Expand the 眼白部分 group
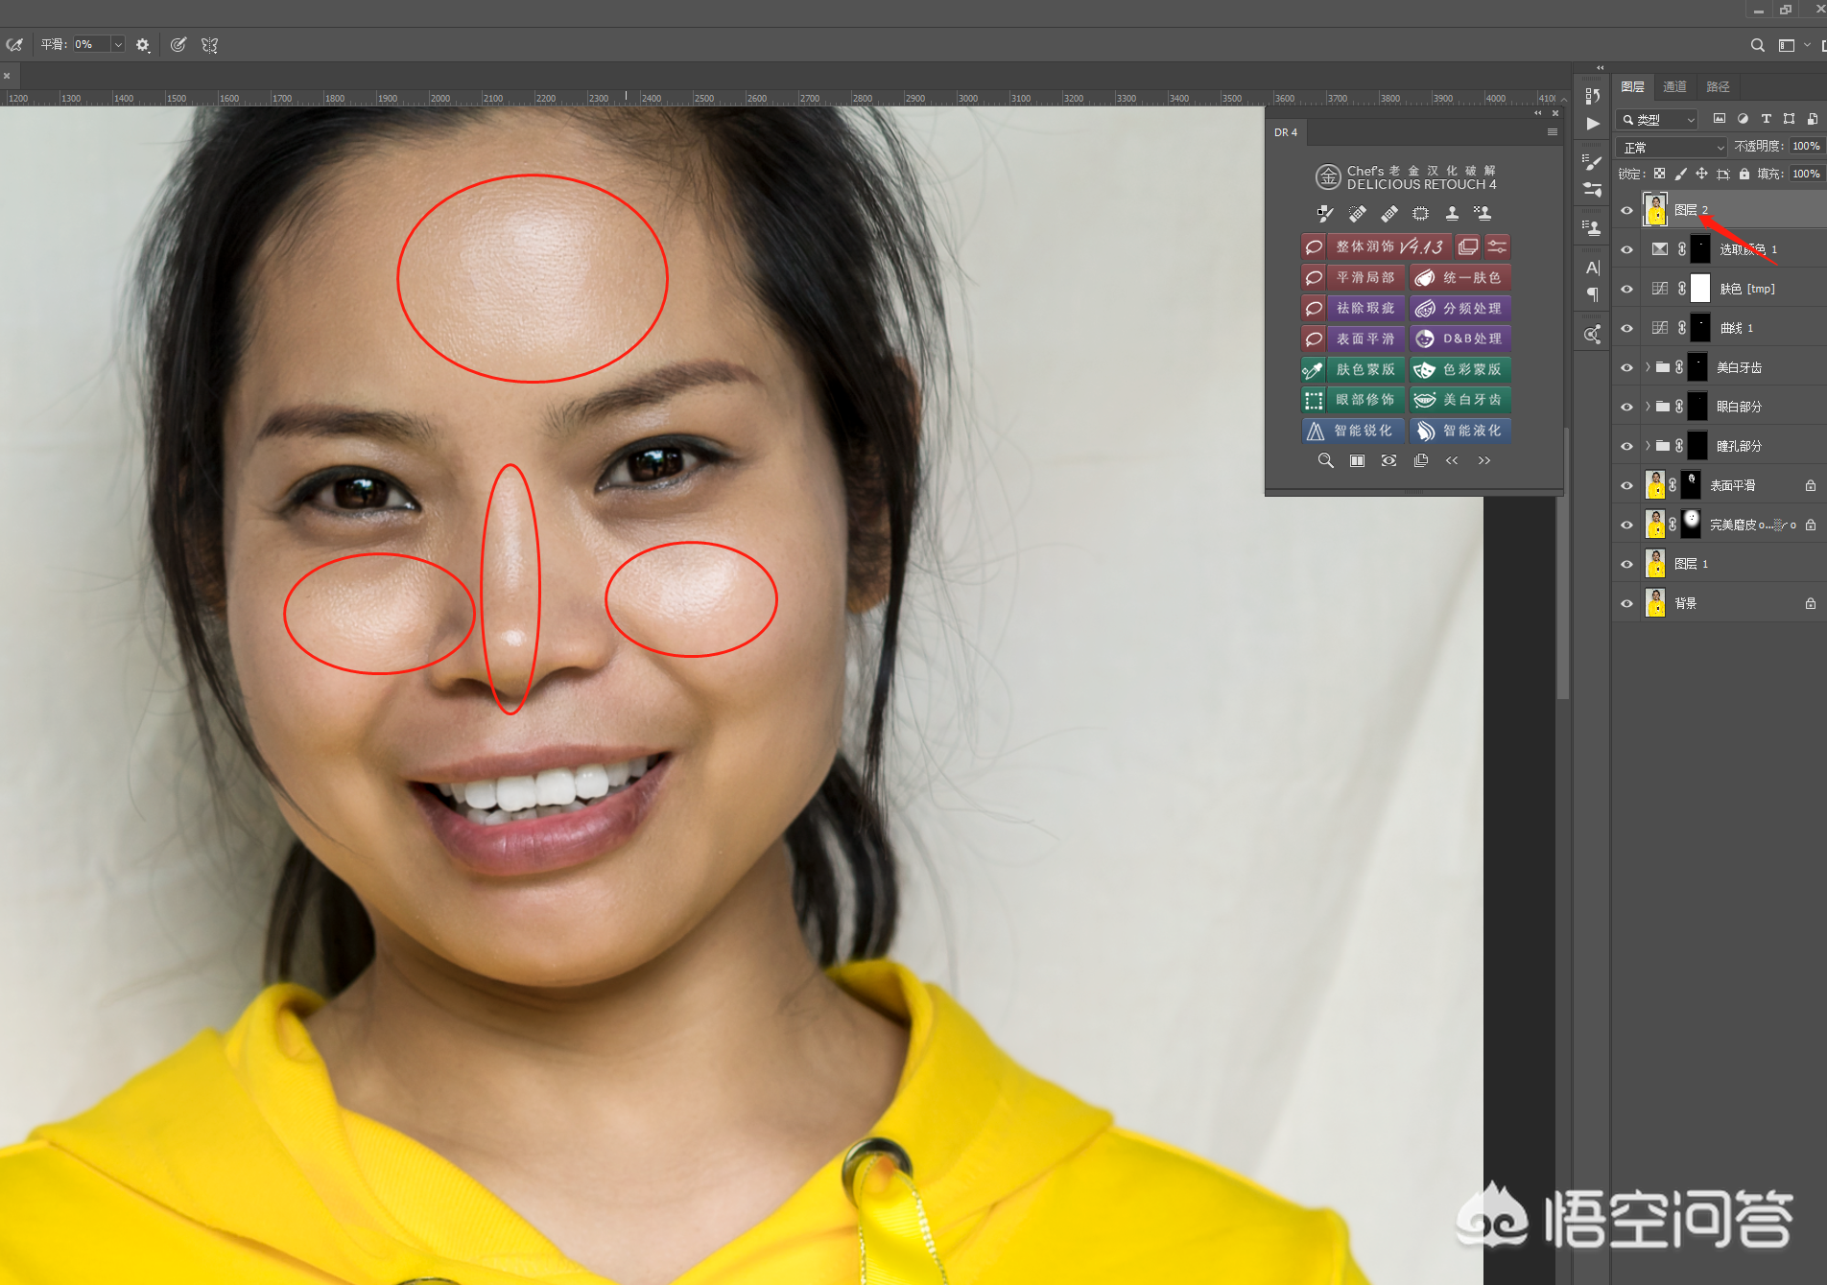 [x=1648, y=407]
